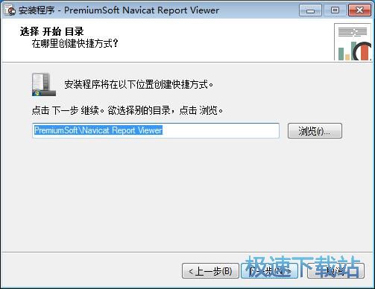Maximize the installer window
Screen dimensions: 375x289
(x=335, y=10)
